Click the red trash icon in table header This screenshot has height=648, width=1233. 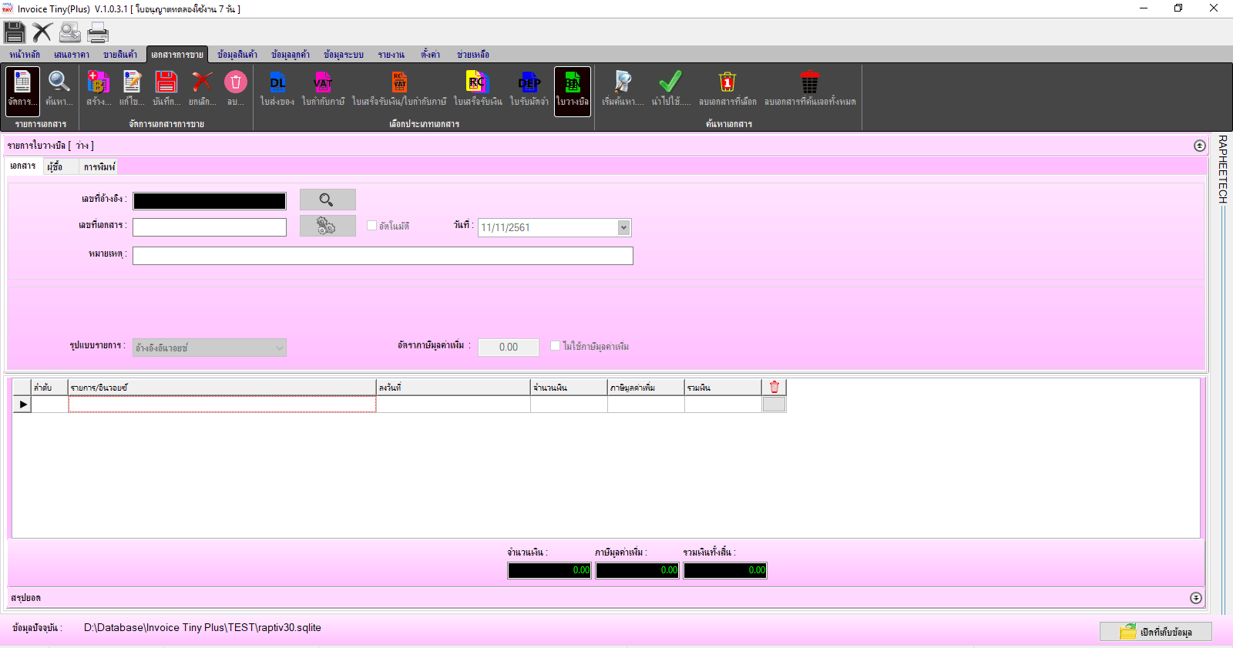pyautogui.click(x=774, y=387)
